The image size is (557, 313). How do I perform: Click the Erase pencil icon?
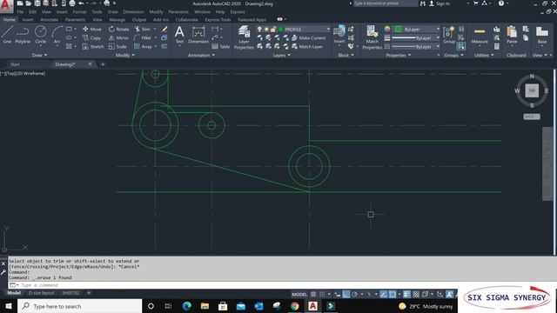click(x=164, y=29)
